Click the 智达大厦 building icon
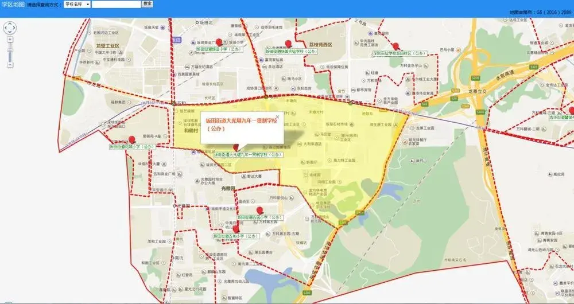 point(244,176)
